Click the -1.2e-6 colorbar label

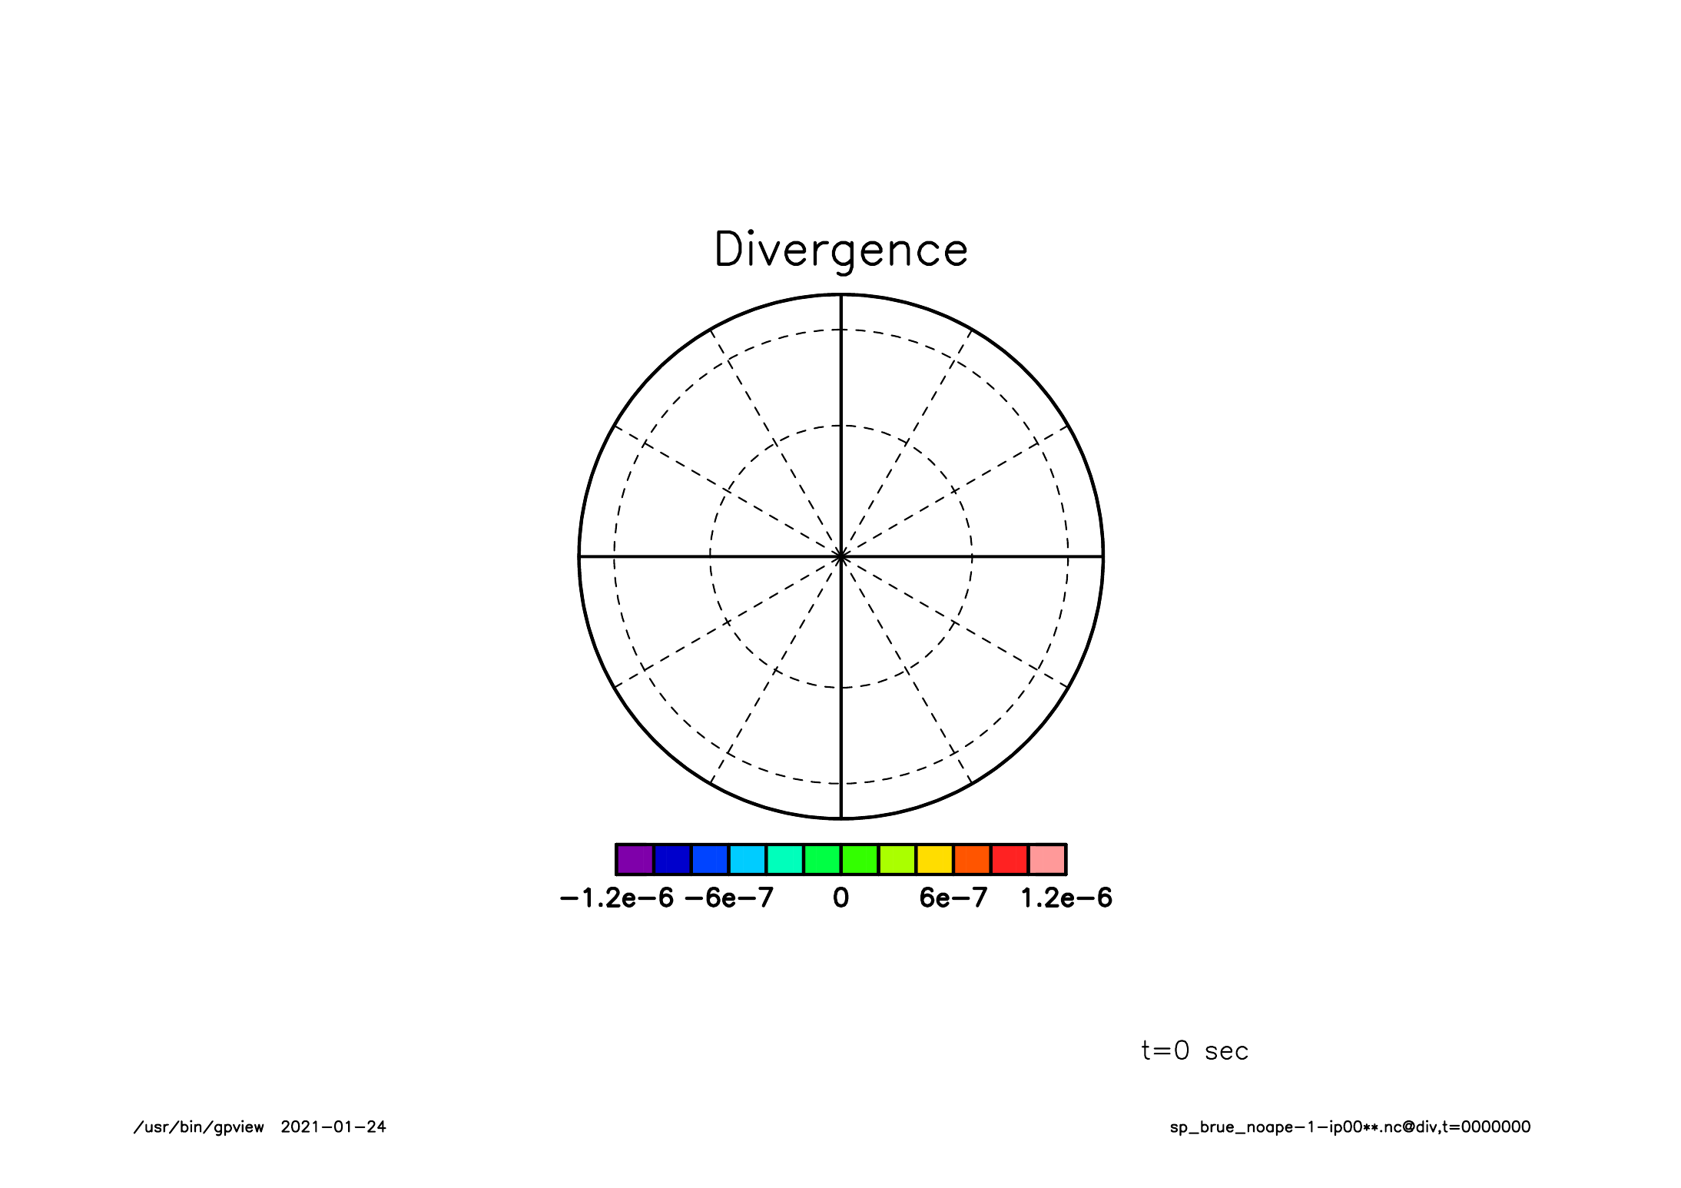(x=616, y=898)
